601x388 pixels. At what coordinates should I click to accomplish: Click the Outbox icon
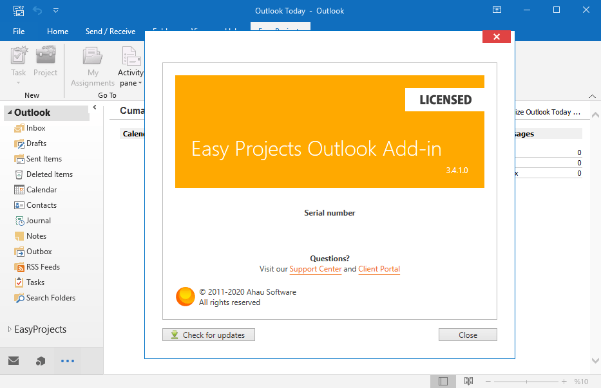(19, 252)
